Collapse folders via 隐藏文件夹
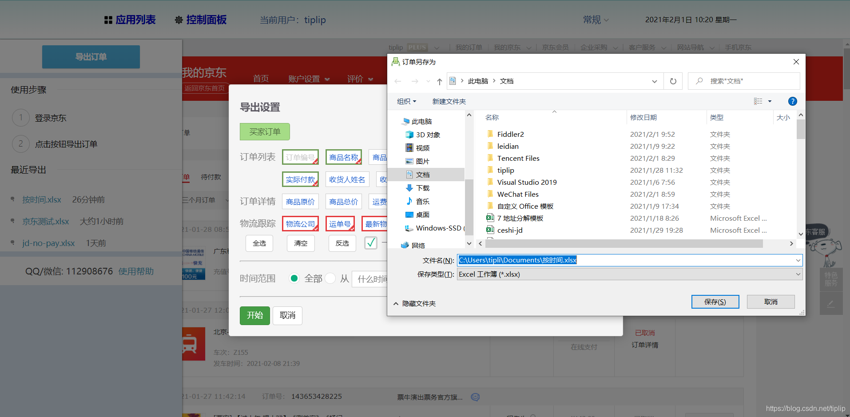The image size is (850, 417). 414,303
